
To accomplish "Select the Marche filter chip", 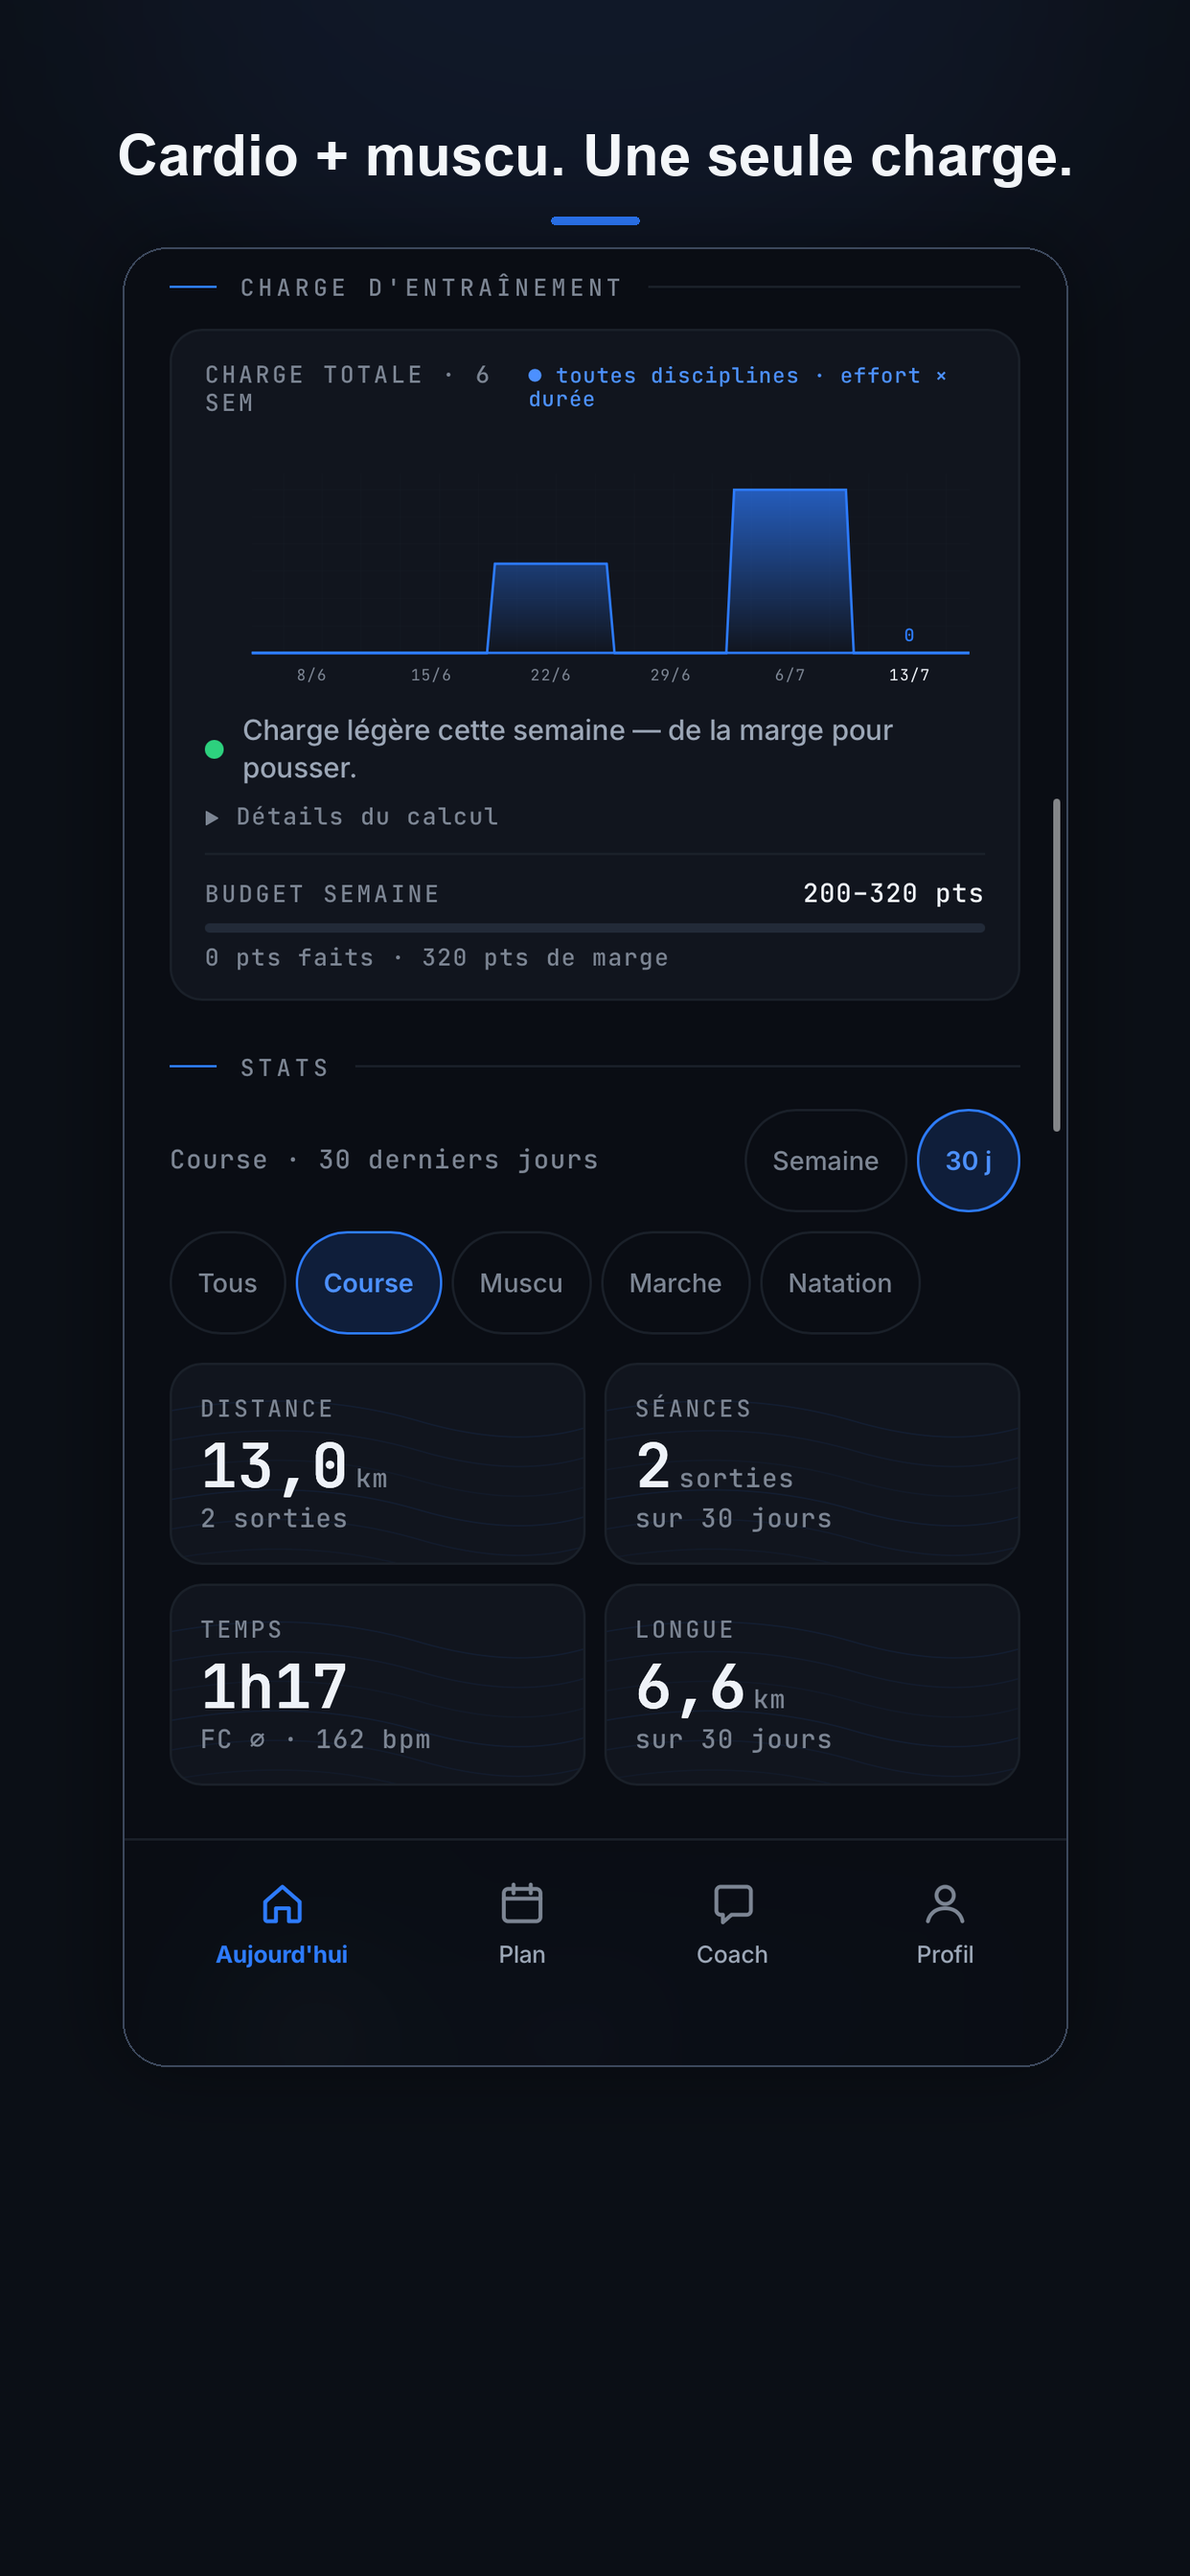I will [x=675, y=1283].
